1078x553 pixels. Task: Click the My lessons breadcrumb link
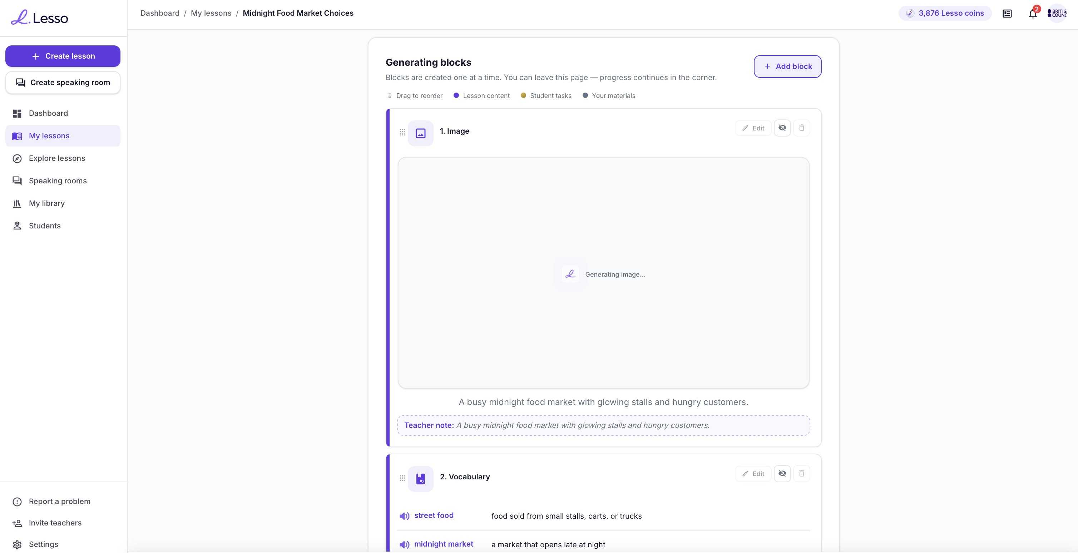point(211,13)
